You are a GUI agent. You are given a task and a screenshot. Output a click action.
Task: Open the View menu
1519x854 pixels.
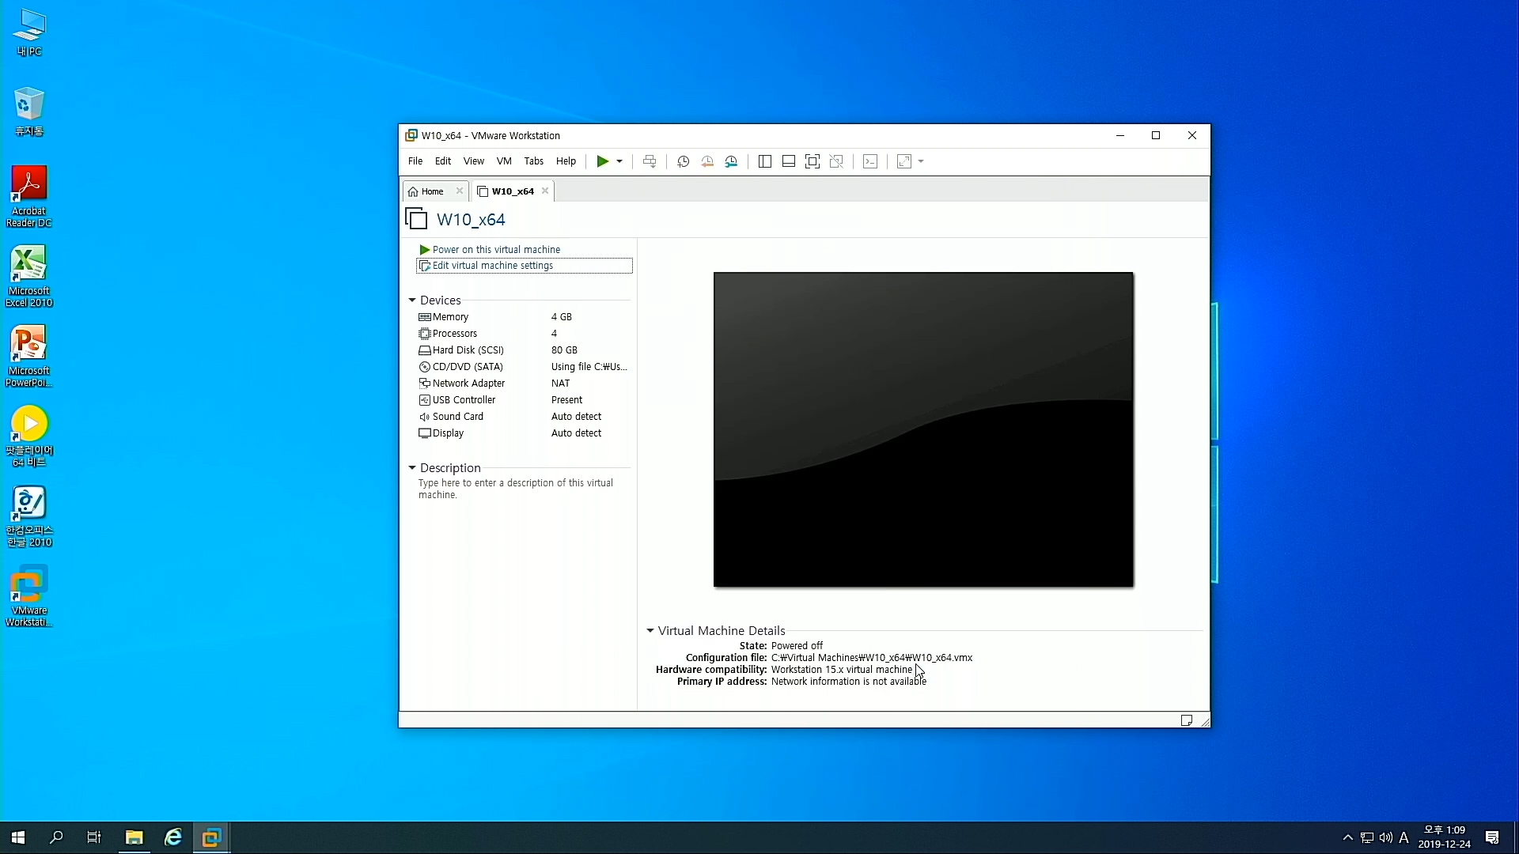[x=474, y=161]
